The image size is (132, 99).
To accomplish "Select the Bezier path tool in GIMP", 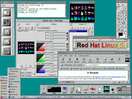I will click(122, 12).
